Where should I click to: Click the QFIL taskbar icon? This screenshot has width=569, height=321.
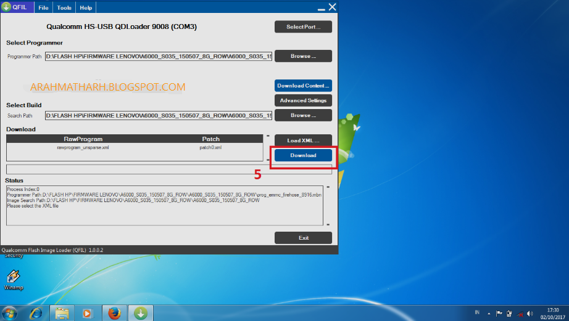click(x=141, y=313)
